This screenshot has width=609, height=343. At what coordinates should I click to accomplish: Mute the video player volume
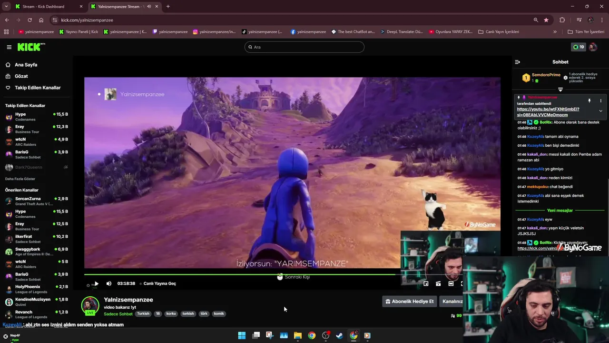[x=109, y=283]
